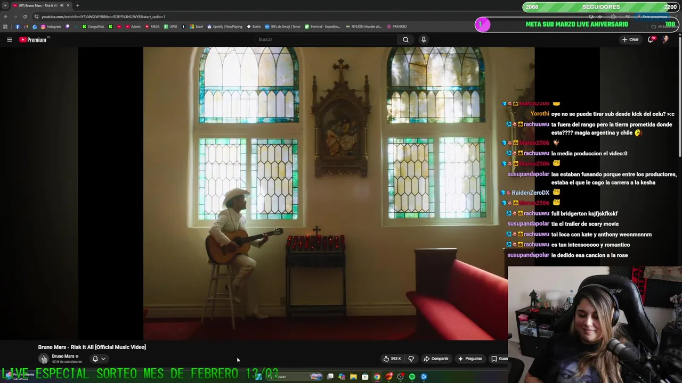The image size is (682, 383).
Task: Click 'full bridgerton ksjfjskfkskf' chat message
Action: pyautogui.click(x=584, y=213)
